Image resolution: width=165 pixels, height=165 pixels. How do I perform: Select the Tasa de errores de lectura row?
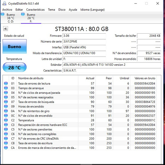click(x=80, y=83)
